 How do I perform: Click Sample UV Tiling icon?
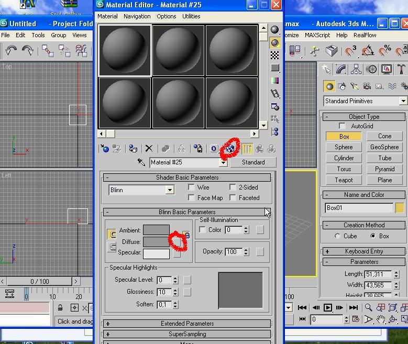tap(274, 68)
